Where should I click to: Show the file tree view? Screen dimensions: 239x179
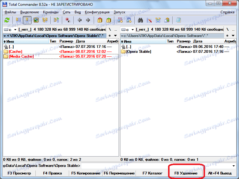45,20
